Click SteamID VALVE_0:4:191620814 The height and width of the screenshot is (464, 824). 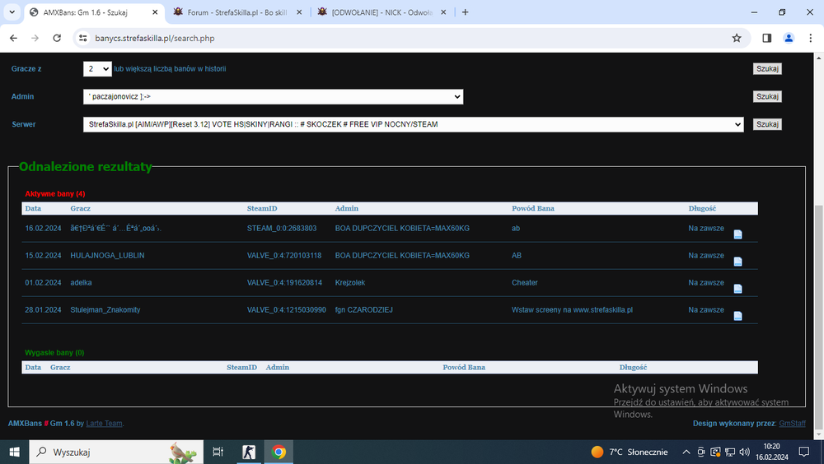click(284, 283)
